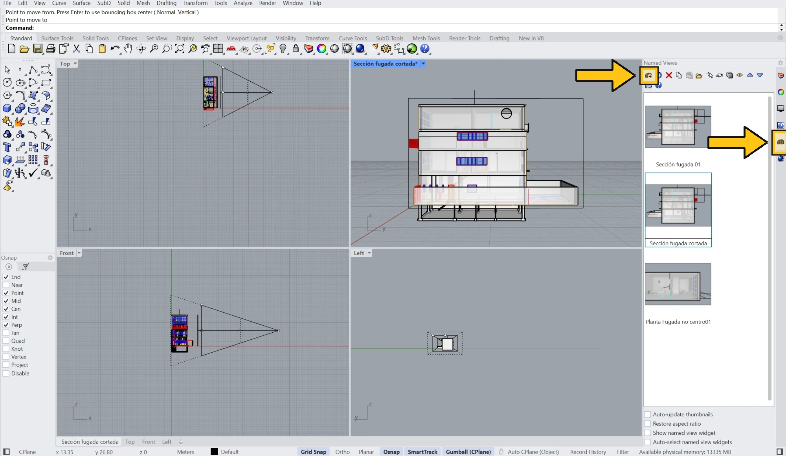The height and width of the screenshot is (456, 786).
Task: Check Auto-update thumbnails option
Action: [648, 414]
